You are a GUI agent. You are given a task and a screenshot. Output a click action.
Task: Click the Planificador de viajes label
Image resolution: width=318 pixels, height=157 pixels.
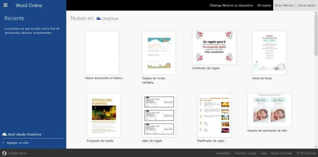[x=211, y=141]
